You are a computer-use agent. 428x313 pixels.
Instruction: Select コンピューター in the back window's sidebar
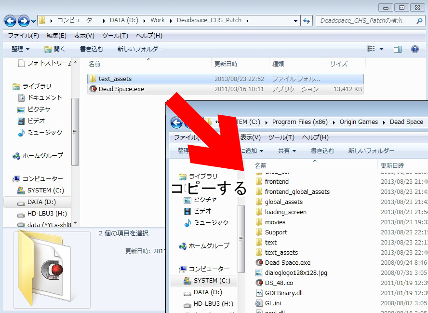tap(38, 179)
